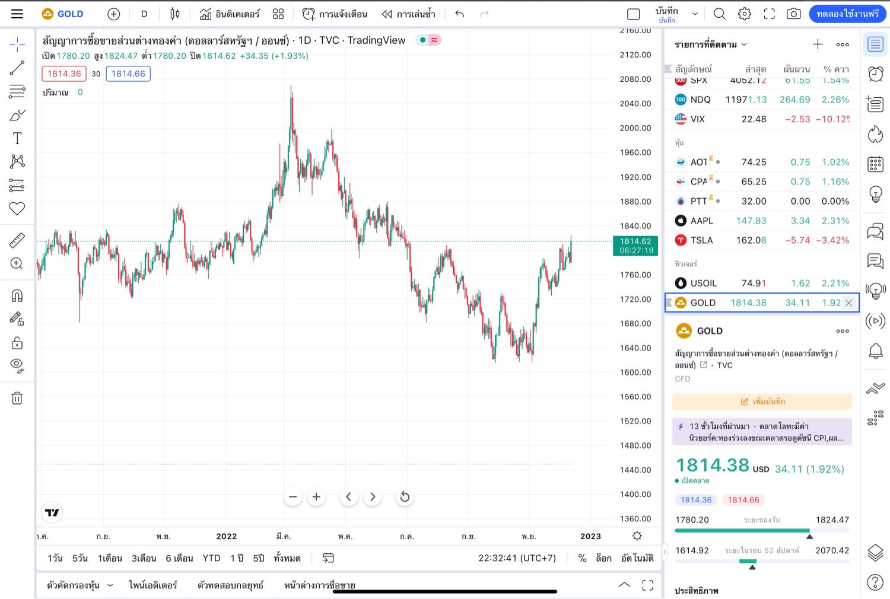This screenshot has width=890, height=599.
Task: Click the trash icon to remove drawings
Action: (x=17, y=398)
